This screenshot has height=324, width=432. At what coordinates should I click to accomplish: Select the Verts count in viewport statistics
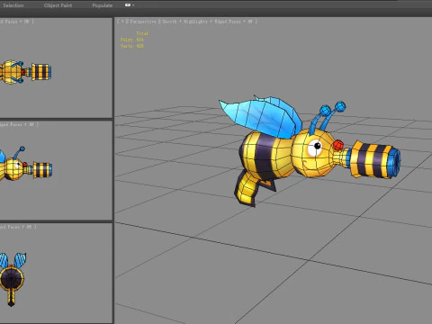click(132, 46)
